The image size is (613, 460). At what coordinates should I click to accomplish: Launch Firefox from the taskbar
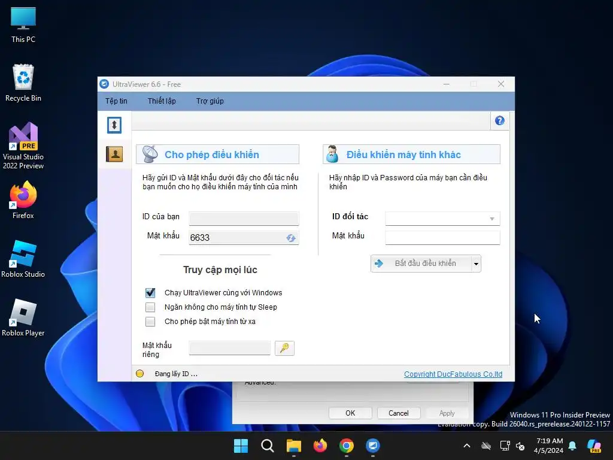coord(320,446)
